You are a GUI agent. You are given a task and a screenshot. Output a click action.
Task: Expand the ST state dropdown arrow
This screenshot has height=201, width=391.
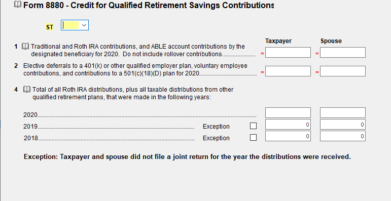click(x=84, y=25)
